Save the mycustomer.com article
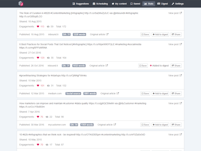Viewport: 201px width, 151px height. click(x=145, y=125)
